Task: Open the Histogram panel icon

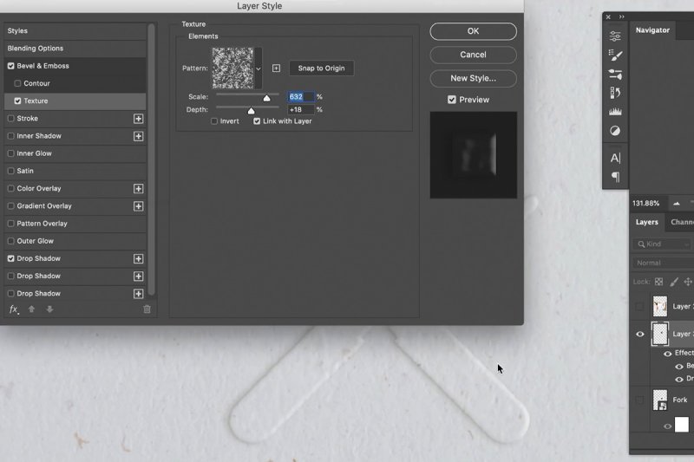Action: (x=615, y=112)
